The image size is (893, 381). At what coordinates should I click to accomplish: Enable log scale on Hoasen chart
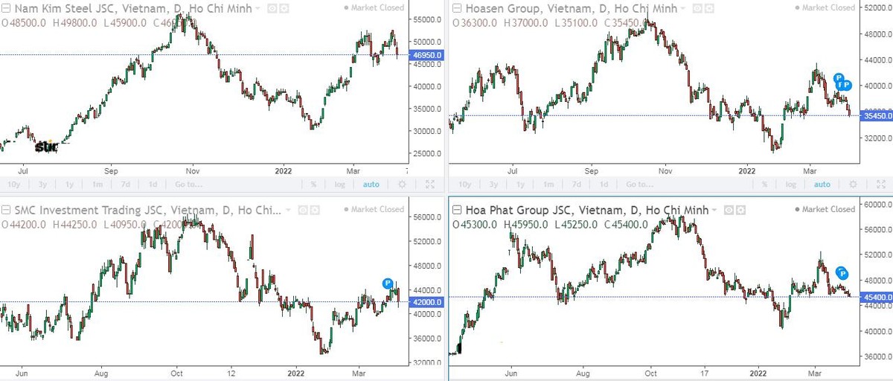coord(790,185)
